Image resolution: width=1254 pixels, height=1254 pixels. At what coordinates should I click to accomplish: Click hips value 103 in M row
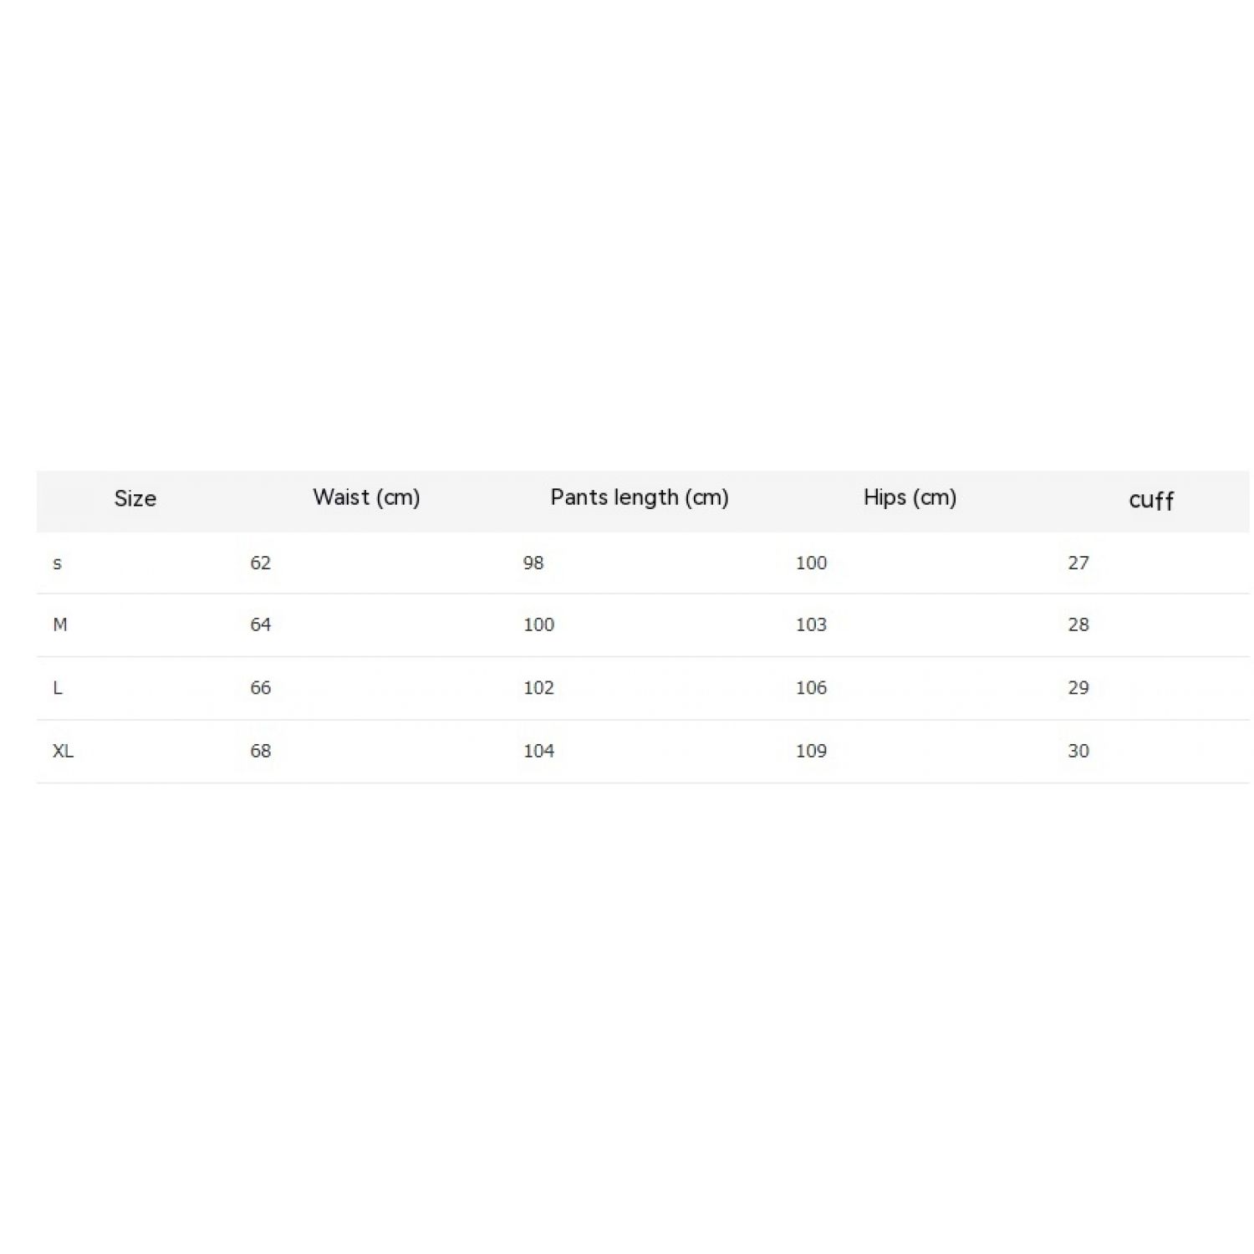click(811, 625)
